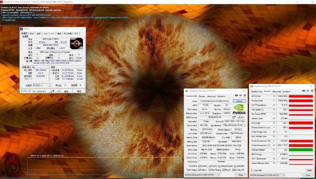
Task: Open the SPD tab in CPU-Z
Action: tap(52, 33)
